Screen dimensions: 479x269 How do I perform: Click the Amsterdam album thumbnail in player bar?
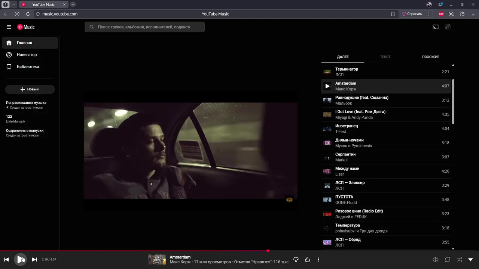tap(157, 259)
